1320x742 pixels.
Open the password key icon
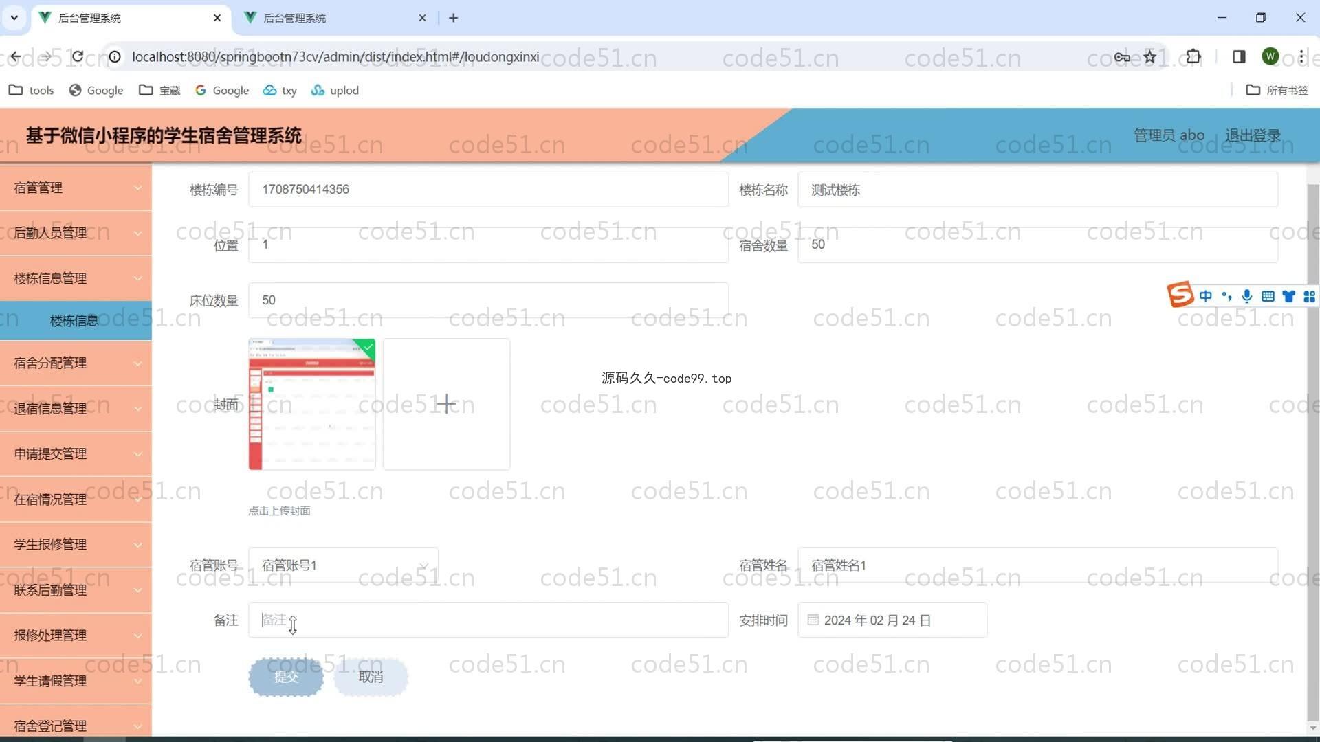1122,56
